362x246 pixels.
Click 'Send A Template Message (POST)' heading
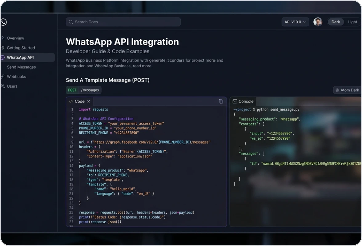(108, 80)
